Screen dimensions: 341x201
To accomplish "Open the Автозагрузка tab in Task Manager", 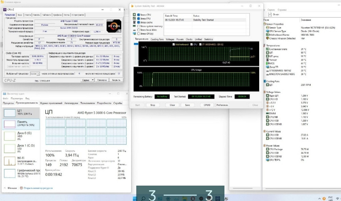I will [71, 103].
